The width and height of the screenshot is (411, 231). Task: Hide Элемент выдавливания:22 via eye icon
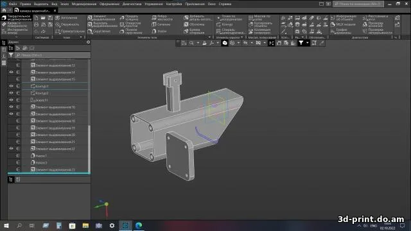tap(12, 148)
